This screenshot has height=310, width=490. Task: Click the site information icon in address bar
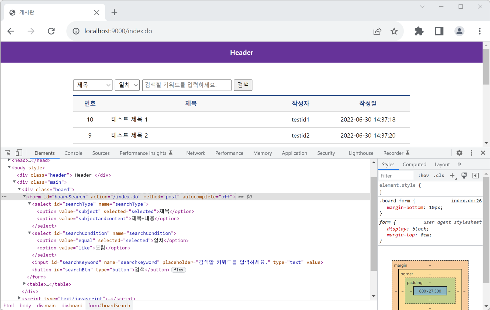[x=76, y=31]
